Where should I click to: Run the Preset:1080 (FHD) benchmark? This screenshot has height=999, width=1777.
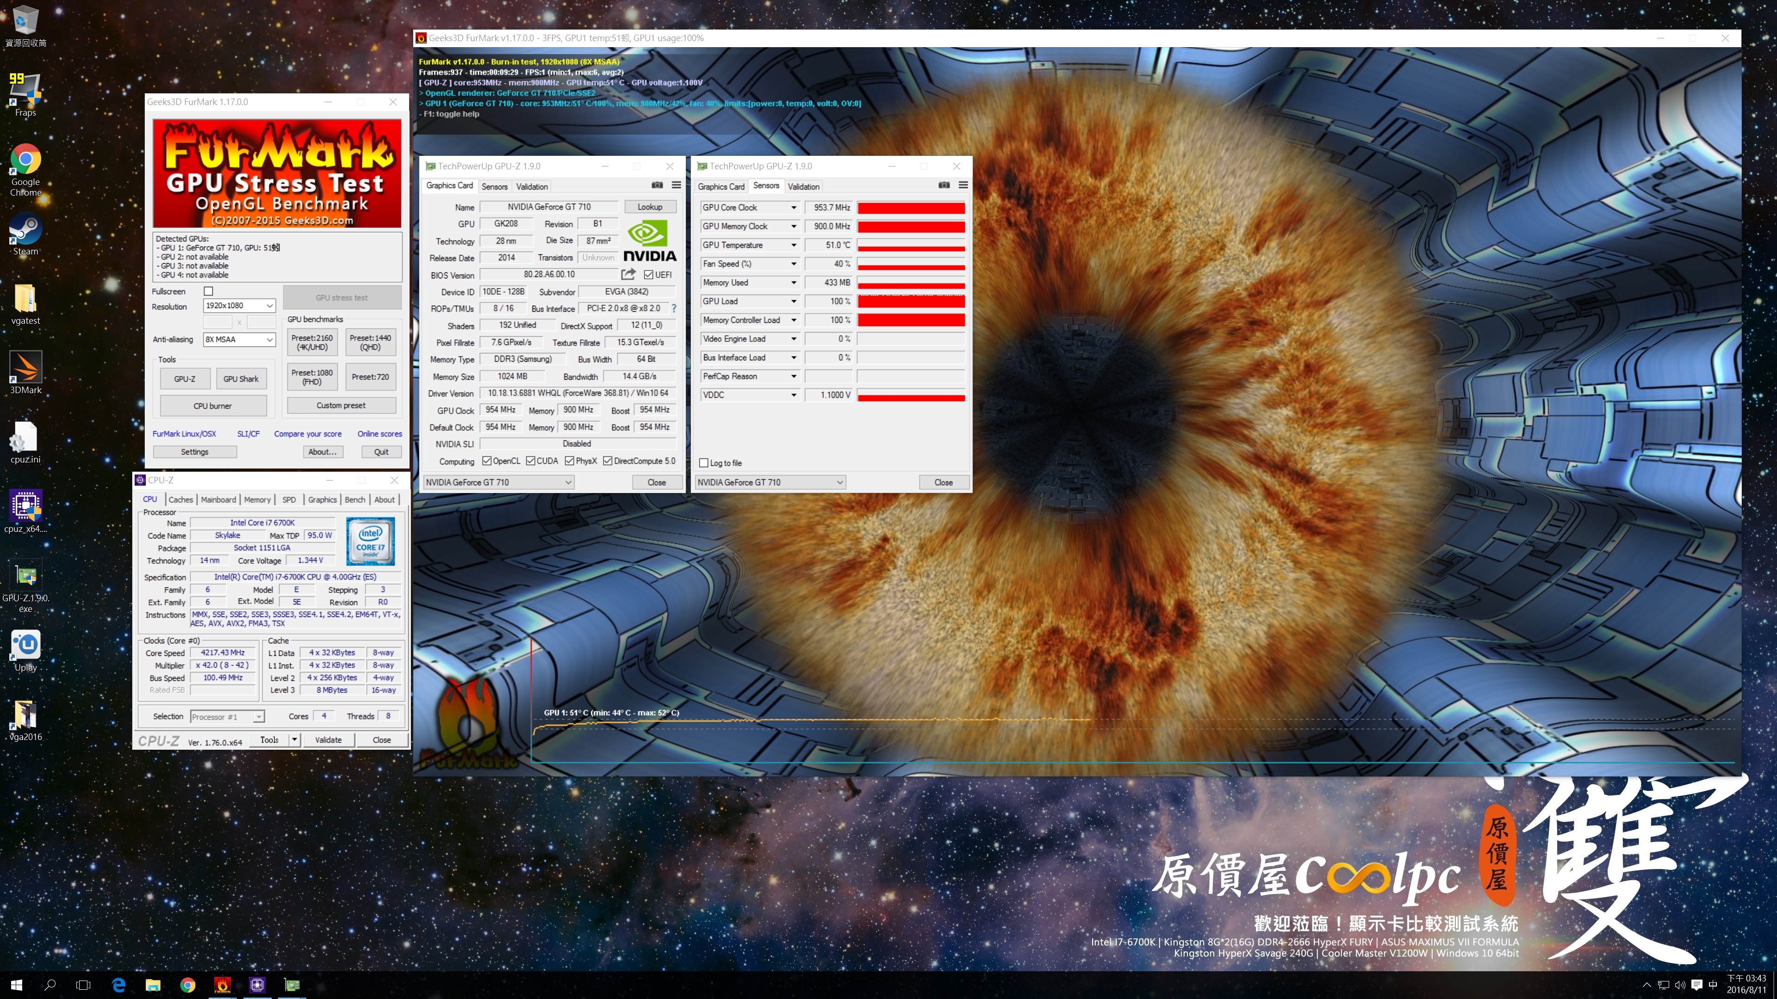click(312, 377)
